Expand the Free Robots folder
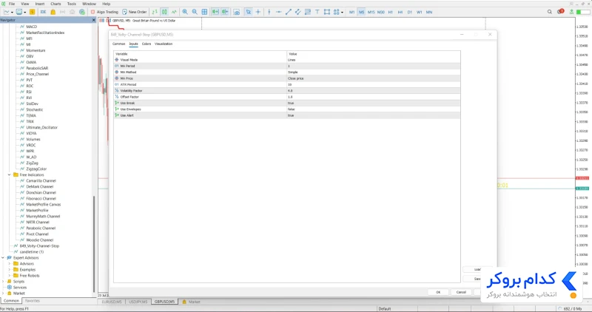 pyautogui.click(x=10, y=276)
